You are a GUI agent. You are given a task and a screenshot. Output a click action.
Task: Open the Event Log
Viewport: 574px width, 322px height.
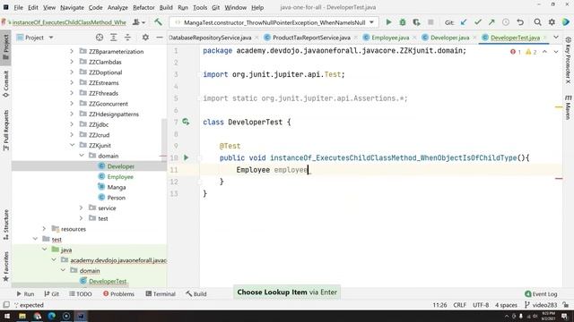[541, 293]
